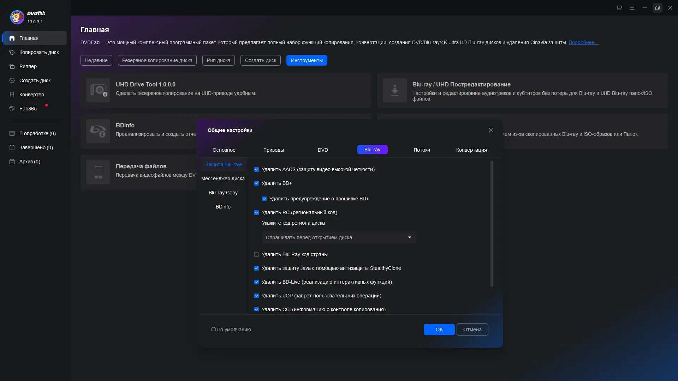Screen dimensions: 678x381
Task: Expand the disc region code dropdown
Action: point(339,237)
